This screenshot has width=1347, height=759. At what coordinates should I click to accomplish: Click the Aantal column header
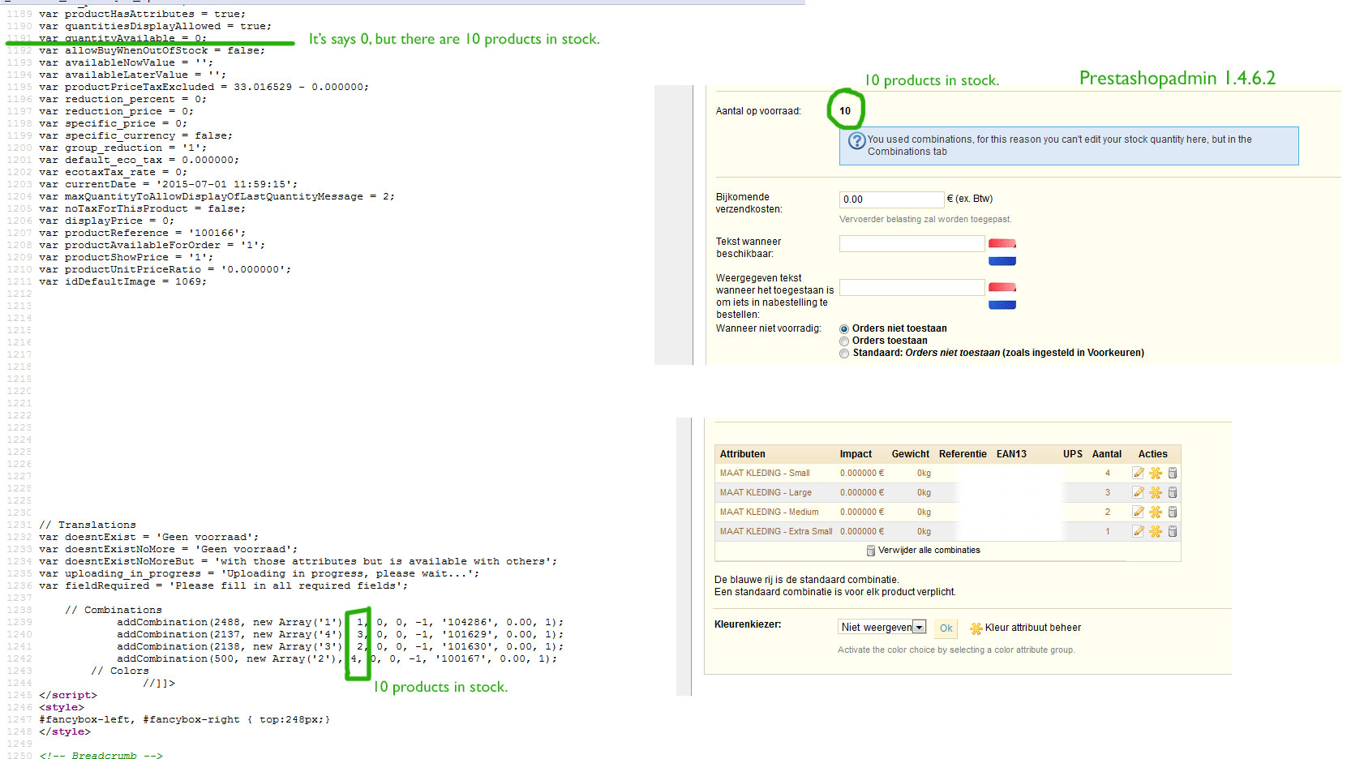(1107, 454)
